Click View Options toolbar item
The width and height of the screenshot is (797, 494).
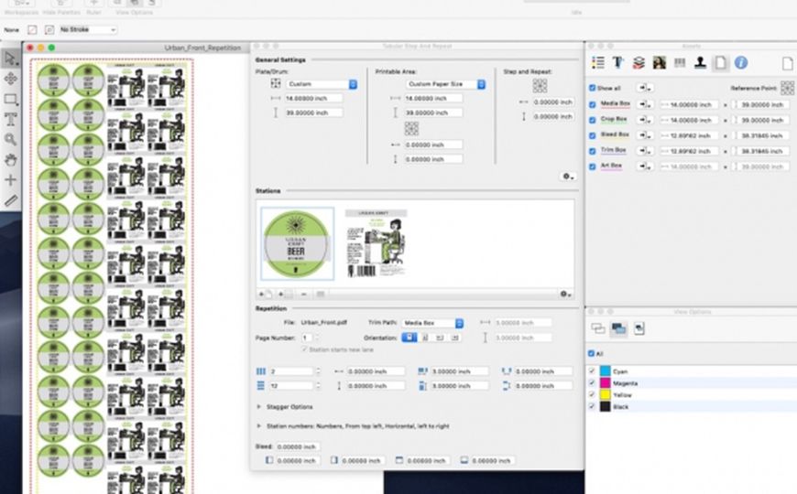(x=134, y=7)
